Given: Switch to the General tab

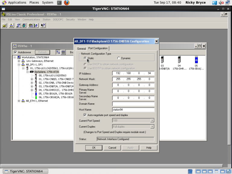Looking at the screenshot, I should point(81,49).
